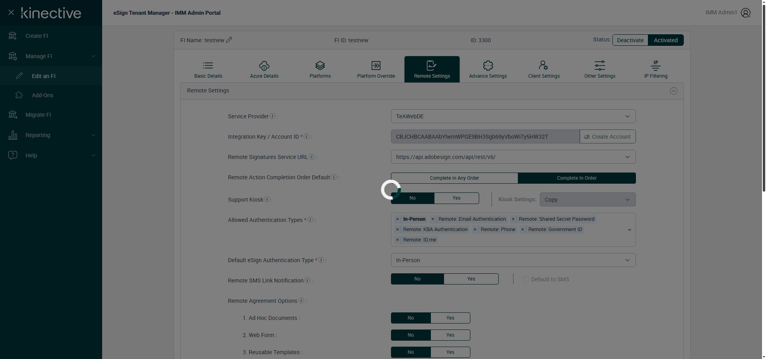The width and height of the screenshot is (766, 359).
Task: Click the Manage FI bank icon
Action: (x=13, y=56)
